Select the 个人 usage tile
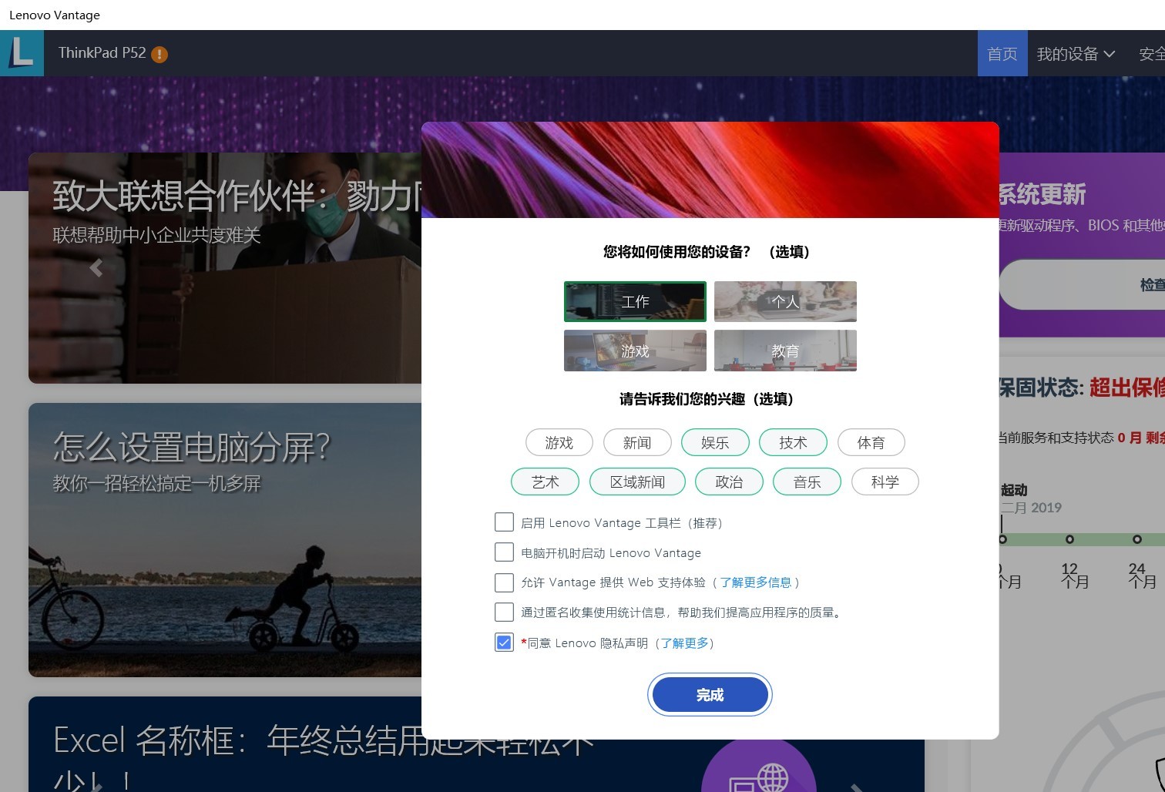1165x792 pixels. click(x=785, y=301)
